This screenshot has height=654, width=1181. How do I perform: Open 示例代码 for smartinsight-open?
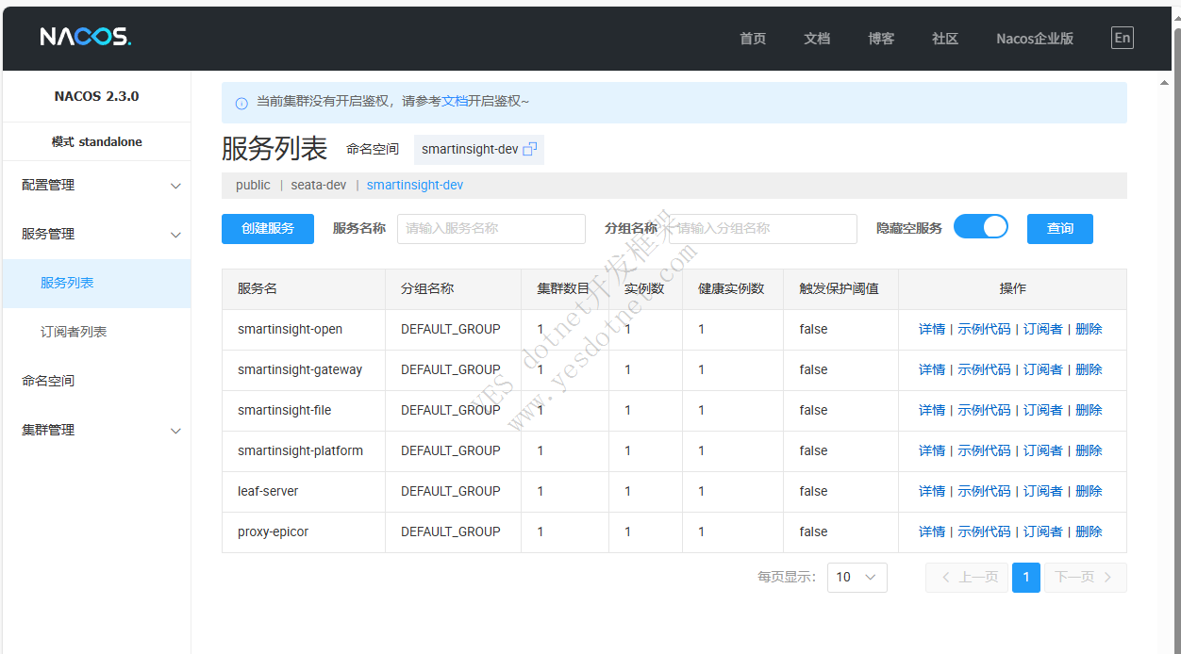click(x=984, y=330)
